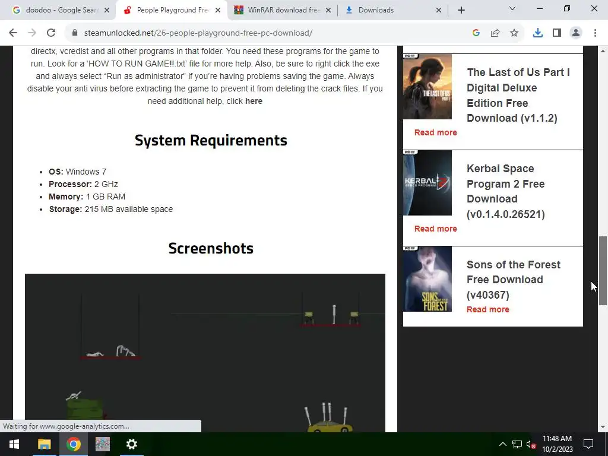Click the Screenshots heading
This screenshot has width=608, height=456.
[x=211, y=248]
